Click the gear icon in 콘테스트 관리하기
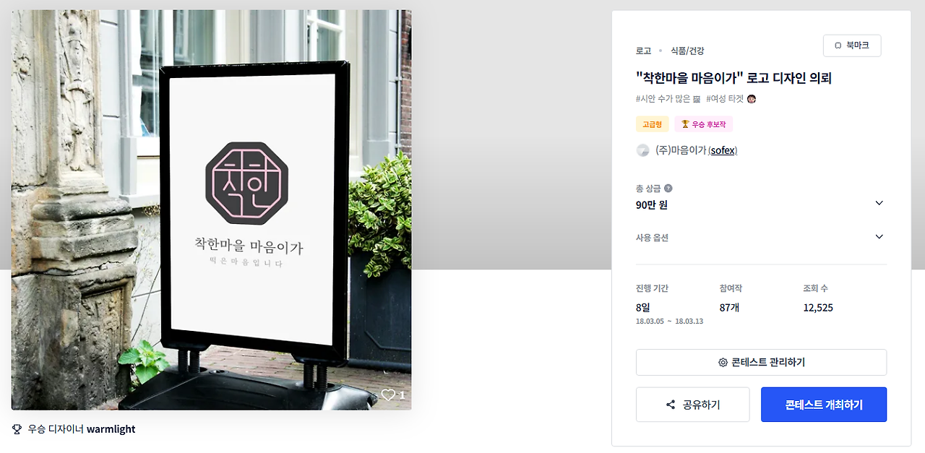The image size is (925, 453). click(x=723, y=363)
